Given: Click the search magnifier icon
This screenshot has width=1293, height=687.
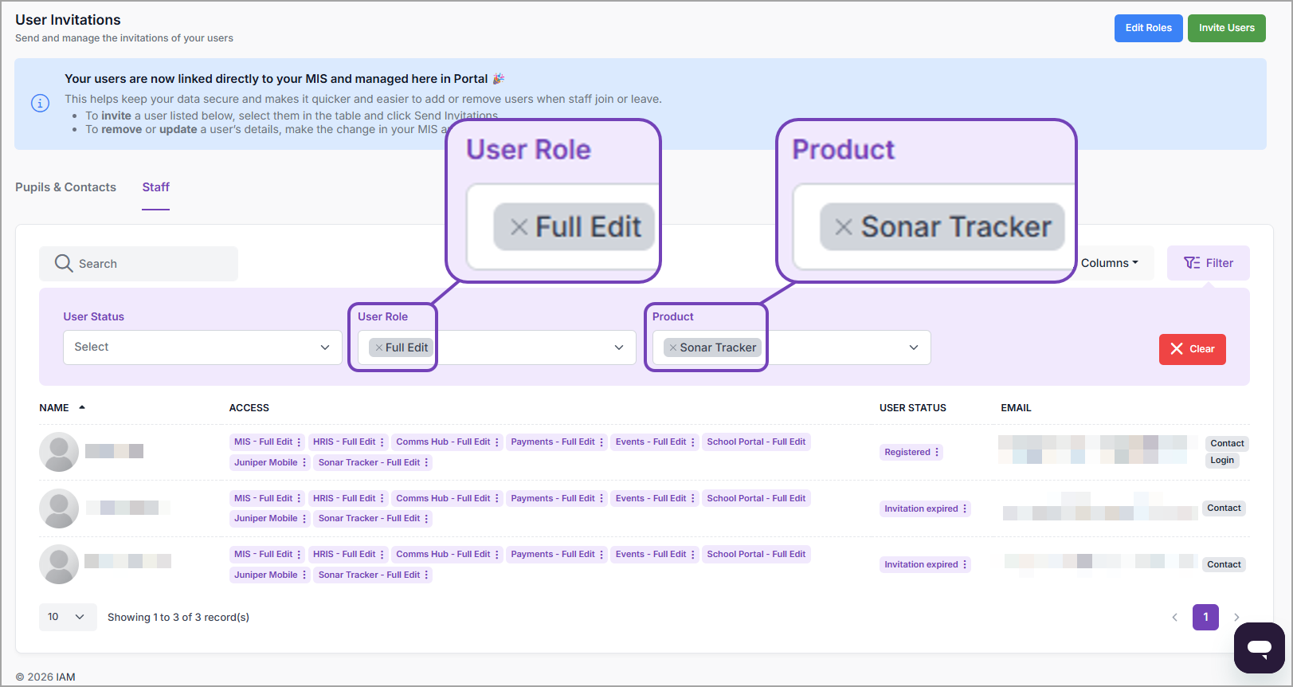Looking at the screenshot, I should click(64, 263).
